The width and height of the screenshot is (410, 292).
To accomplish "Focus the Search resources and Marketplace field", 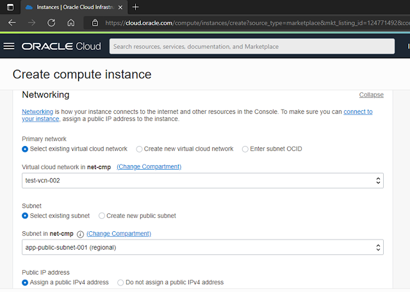I will tap(252, 47).
